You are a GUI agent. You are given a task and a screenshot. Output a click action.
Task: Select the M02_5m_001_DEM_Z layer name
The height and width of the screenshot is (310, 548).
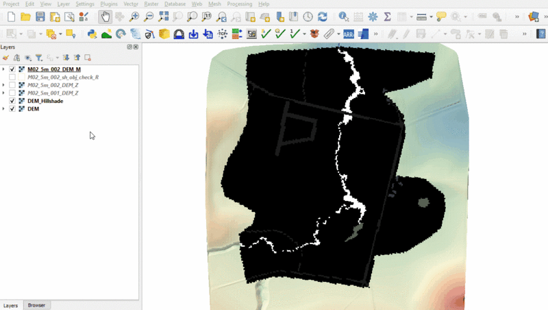point(53,93)
